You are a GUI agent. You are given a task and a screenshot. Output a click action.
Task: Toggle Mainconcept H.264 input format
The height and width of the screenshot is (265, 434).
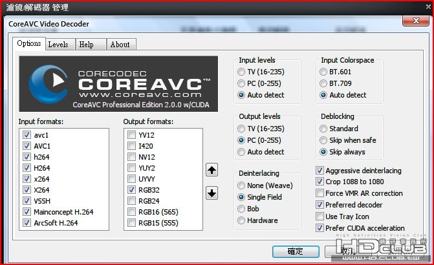[x=27, y=212]
